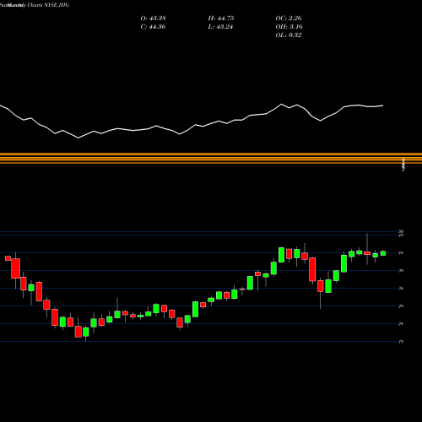This screenshot has width=422, height=422.
Task: Click the 44 price axis label
Action: coord(401,253)
